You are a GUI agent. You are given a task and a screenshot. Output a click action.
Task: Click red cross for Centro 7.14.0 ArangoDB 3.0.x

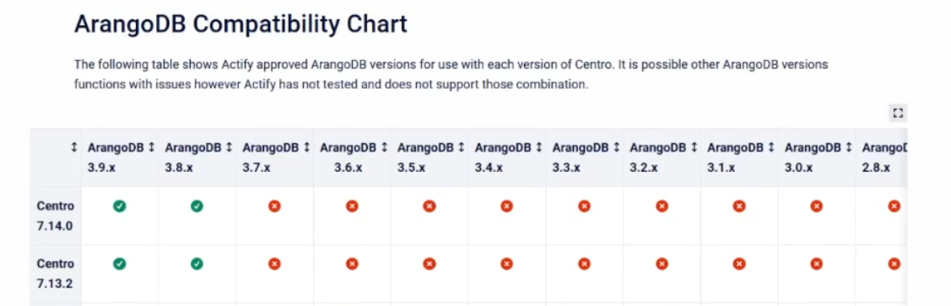pyautogui.click(x=816, y=206)
